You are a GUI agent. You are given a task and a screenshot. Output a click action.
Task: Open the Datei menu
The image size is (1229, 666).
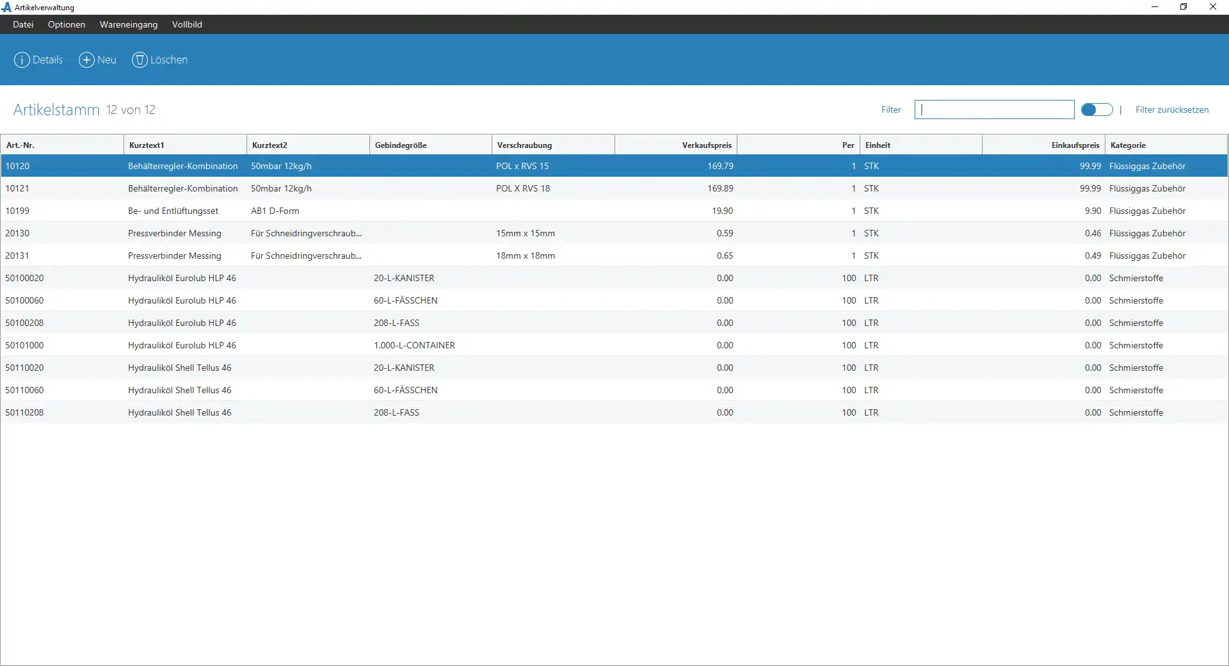pyautogui.click(x=23, y=24)
